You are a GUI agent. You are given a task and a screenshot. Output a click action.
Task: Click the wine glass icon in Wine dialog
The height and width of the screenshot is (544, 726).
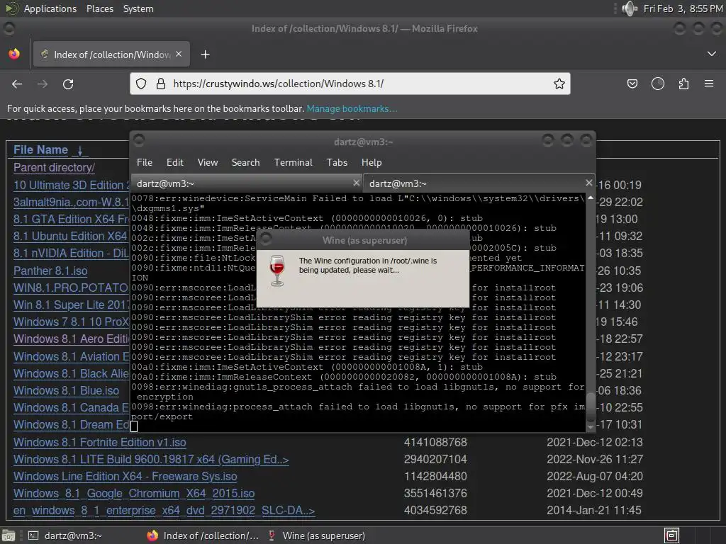[x=277, y=270]
